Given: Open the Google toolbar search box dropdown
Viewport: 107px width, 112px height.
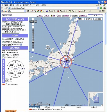Looking at the screenshot, I should (25, 11).
